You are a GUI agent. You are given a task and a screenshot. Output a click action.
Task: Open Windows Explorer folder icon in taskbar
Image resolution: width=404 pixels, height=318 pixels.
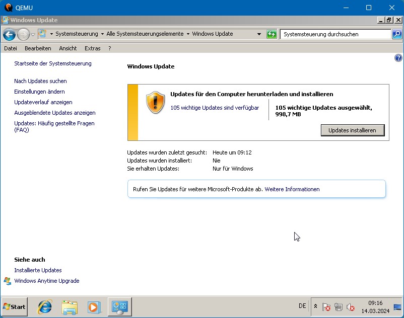(x=70, y=307)
